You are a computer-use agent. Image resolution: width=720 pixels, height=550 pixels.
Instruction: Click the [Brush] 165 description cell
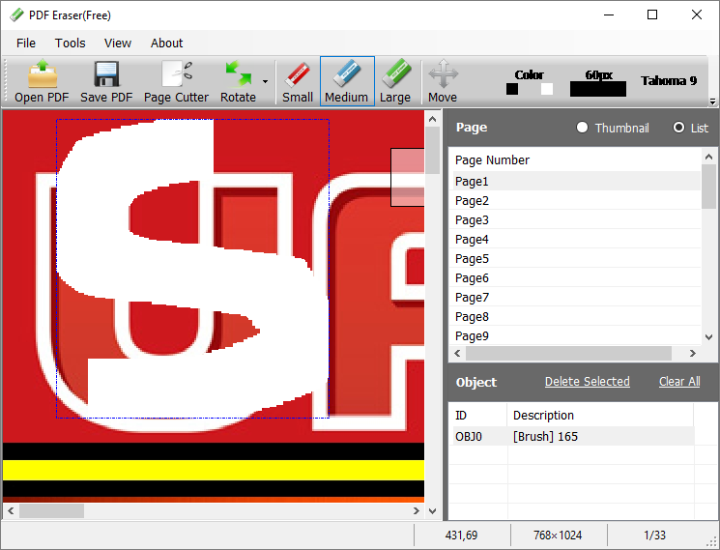545,436
